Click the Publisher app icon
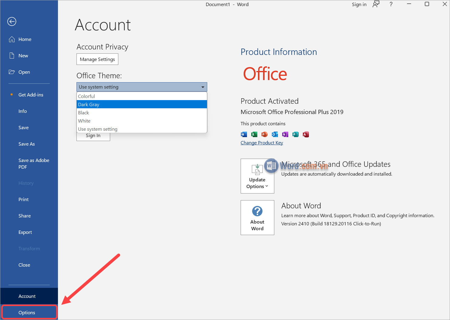The image size is (450, 320). coord(296,134)
